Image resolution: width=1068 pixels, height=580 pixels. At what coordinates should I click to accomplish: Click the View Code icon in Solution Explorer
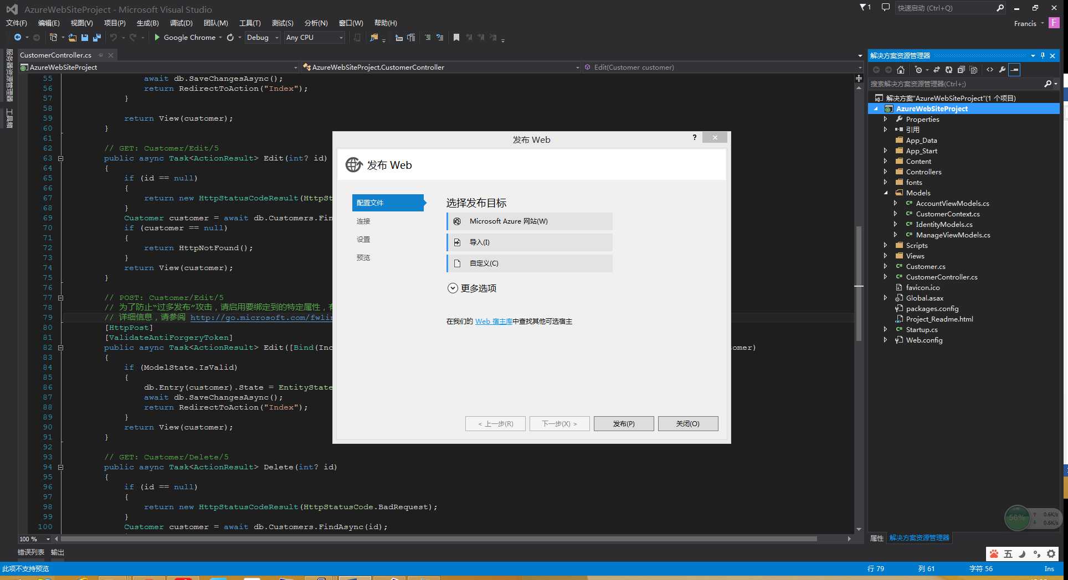(990, 70)
